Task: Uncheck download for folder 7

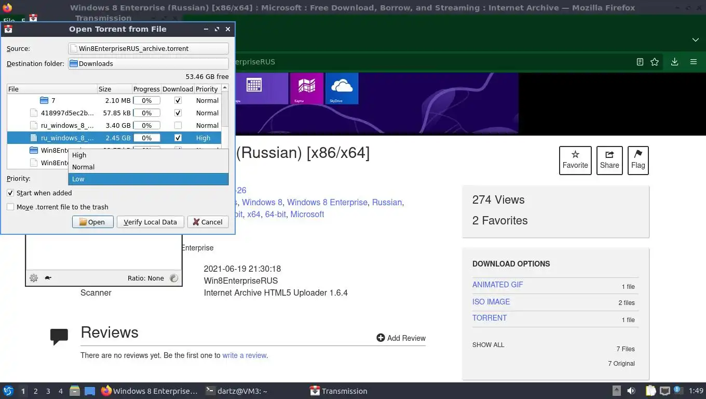Action: pyautogui.click(x=178, y=100)
